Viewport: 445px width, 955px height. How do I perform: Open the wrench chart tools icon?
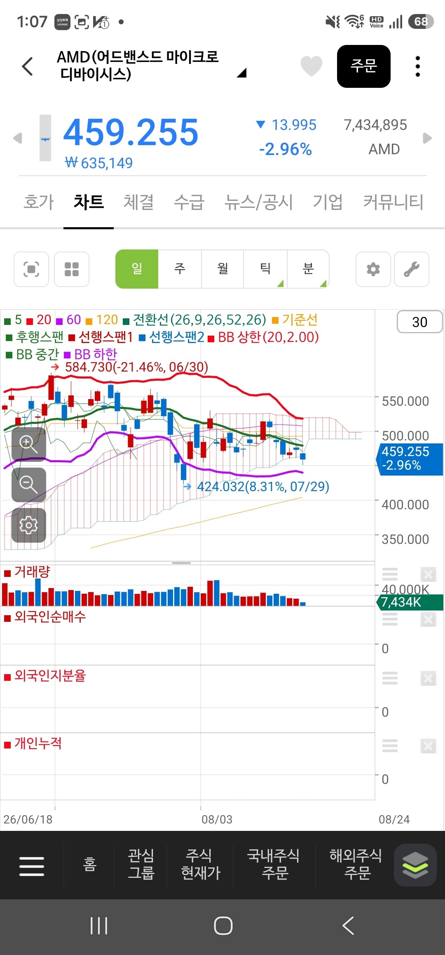click(412, 269)
